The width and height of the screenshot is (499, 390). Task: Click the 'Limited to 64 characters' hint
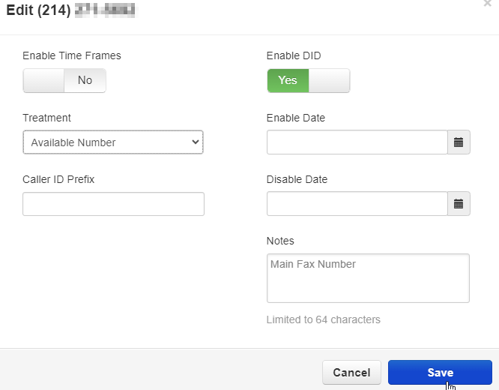tap(324, 319)
